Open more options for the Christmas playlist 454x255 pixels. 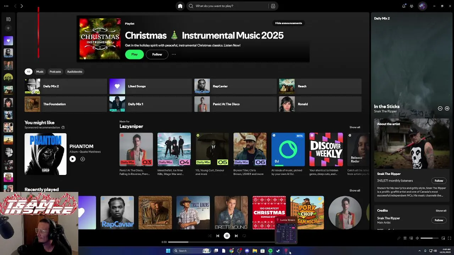click(174, 55)
